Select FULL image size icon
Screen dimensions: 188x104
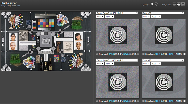[174, 4]
